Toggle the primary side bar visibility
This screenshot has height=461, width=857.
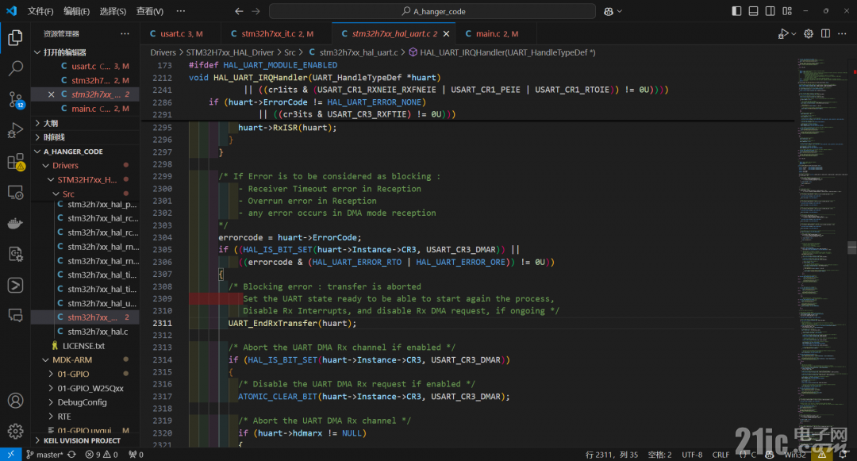tap(736, 11)
